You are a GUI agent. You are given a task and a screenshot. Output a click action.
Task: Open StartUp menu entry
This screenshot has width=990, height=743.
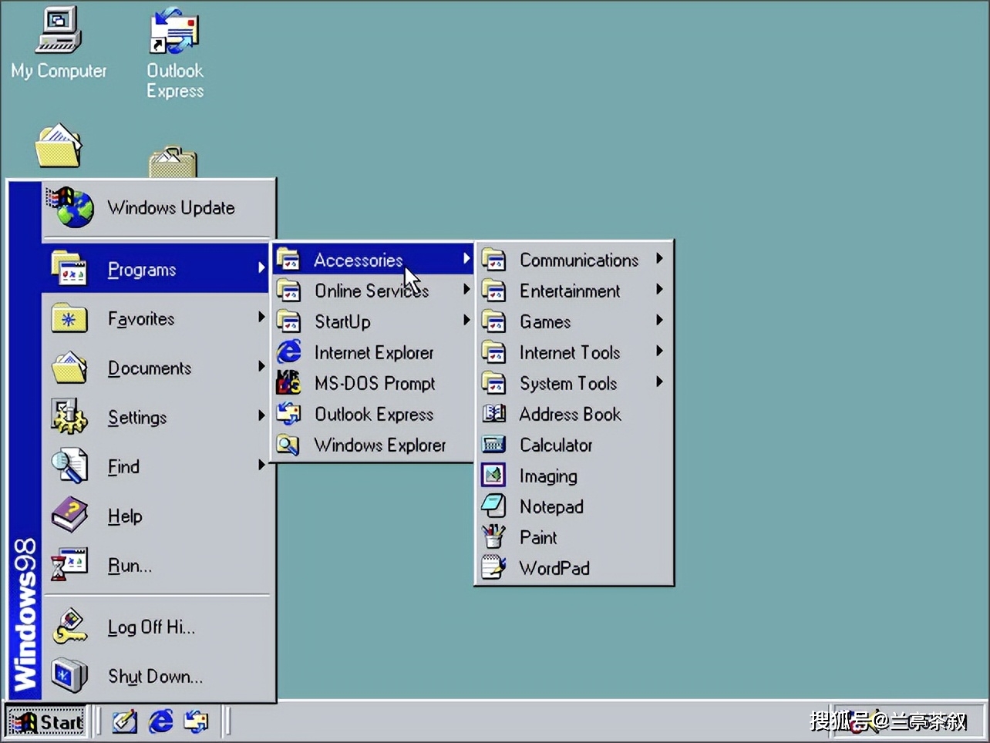[374, 321]
